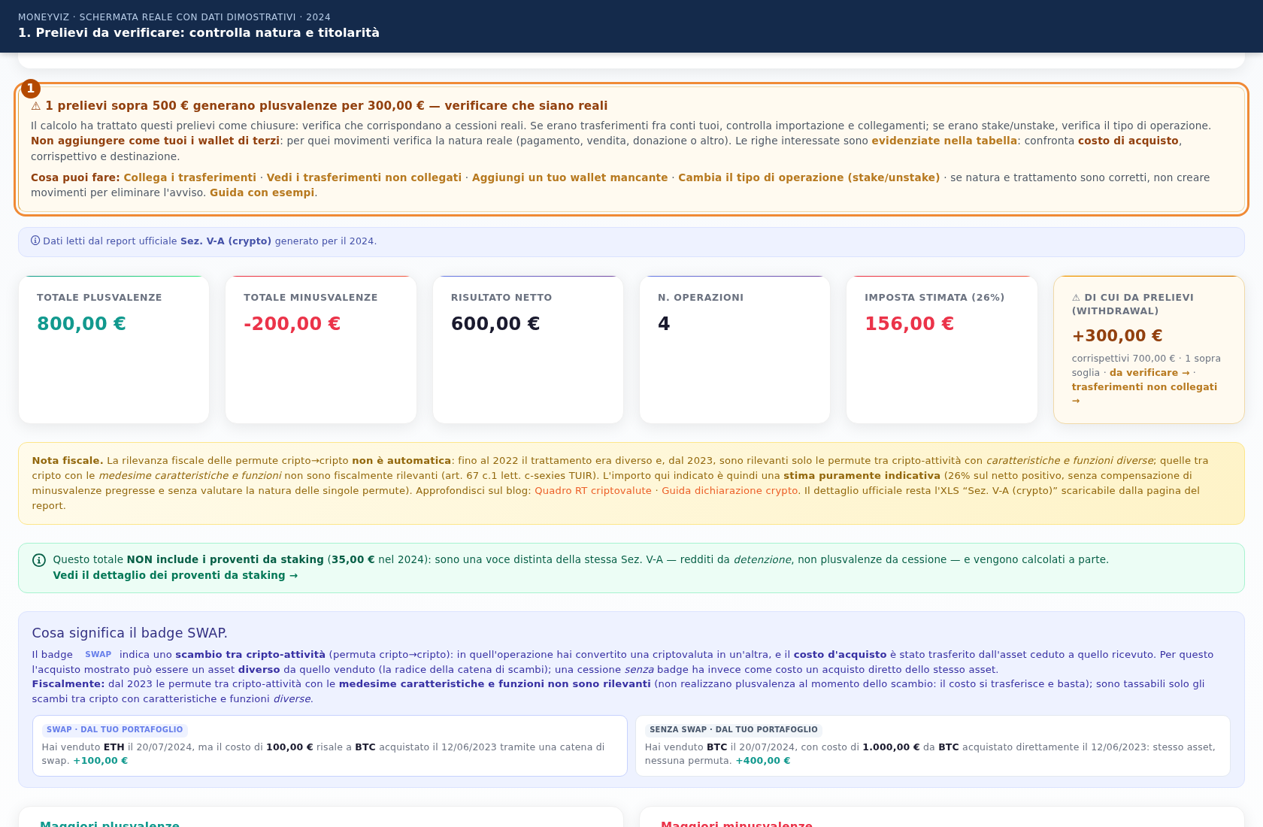The image size is (1263, 827).
Task: Click the 'Nota fiscale.' label
Action: [x=68, y=460]
